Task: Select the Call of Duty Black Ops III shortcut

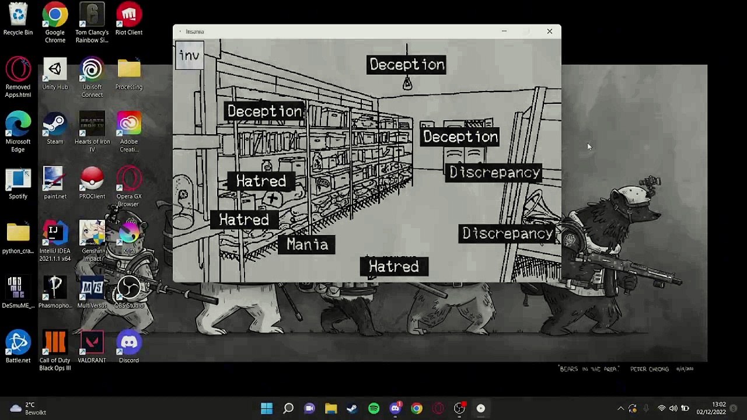Action: click(55, 351)
